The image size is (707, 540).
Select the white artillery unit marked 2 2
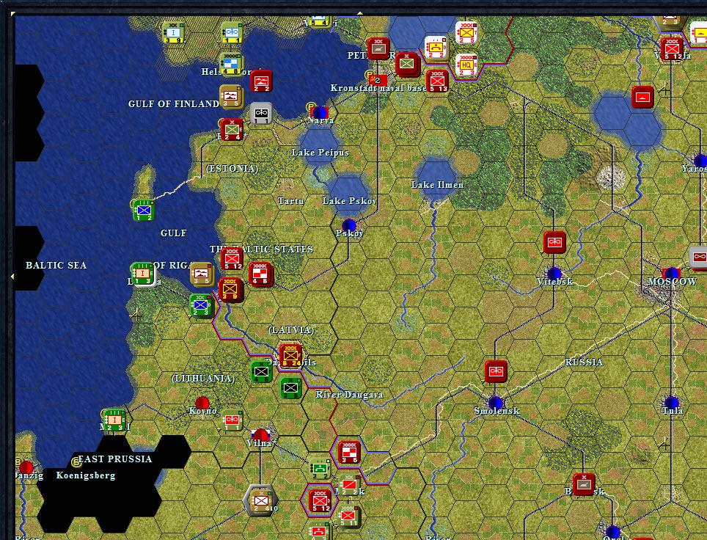pos(436,48)
